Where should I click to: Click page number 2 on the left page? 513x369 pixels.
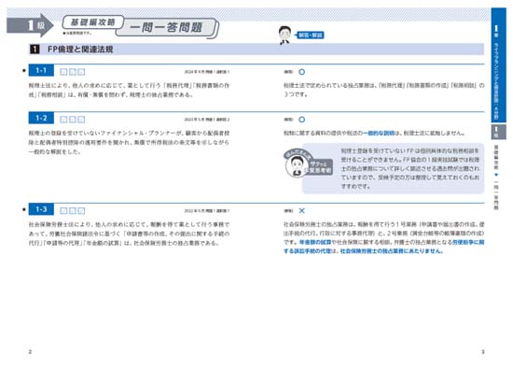click(x=30, y=352)
